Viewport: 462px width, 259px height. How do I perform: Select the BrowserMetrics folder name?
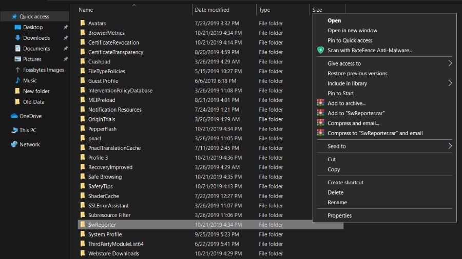tap(106, 33)
